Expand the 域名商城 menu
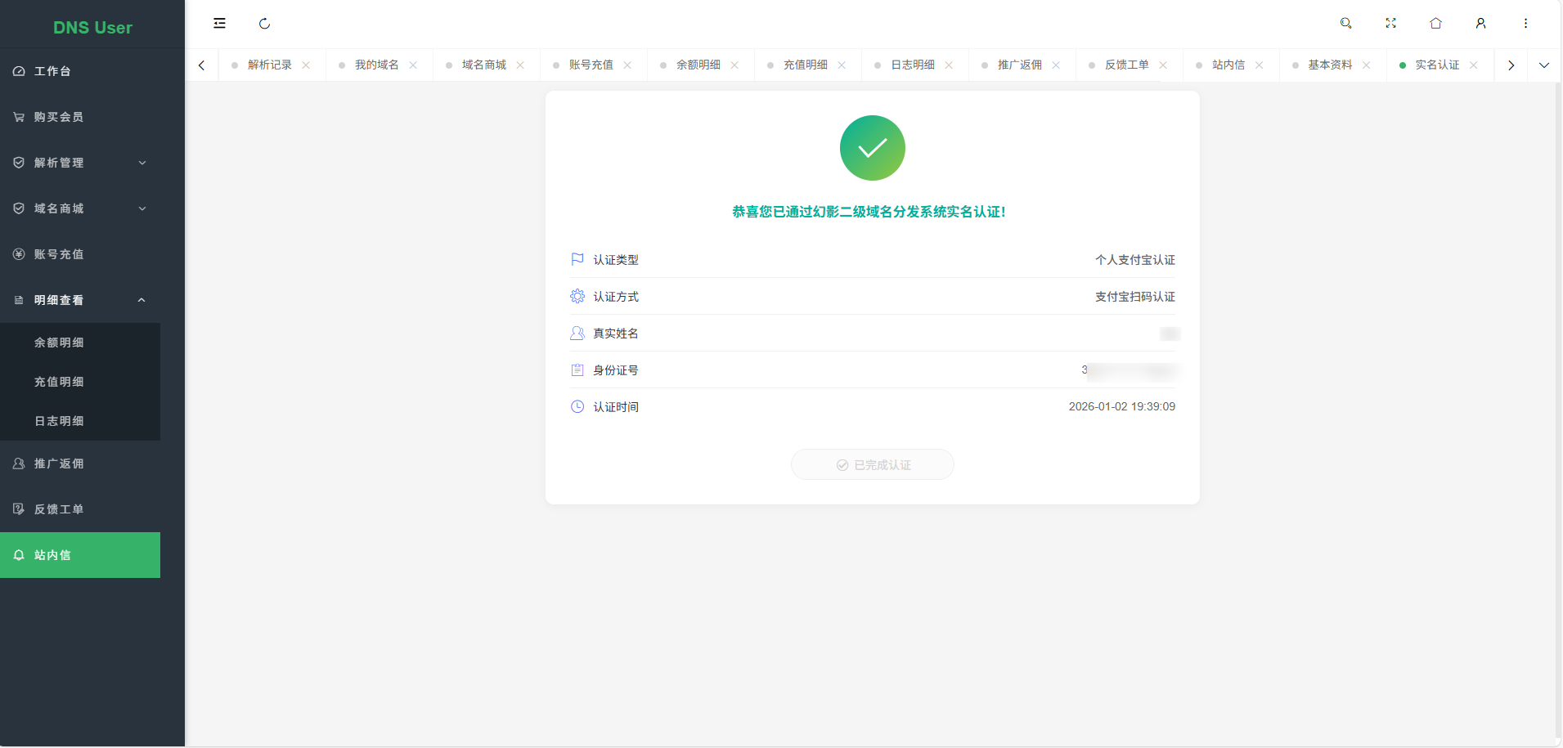 coord(141,208)
